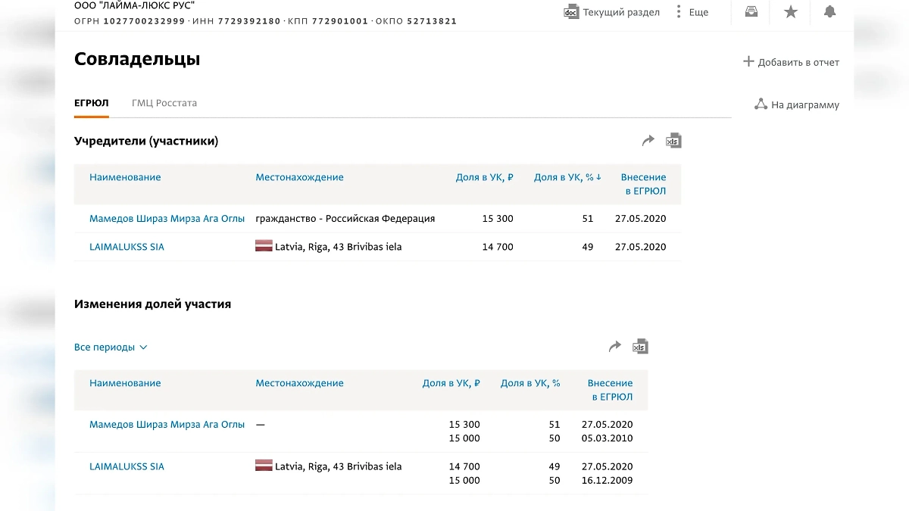Sort founders by 'Доля в УК, %' column
Viewport: 909px width, 511px height.
567,177
